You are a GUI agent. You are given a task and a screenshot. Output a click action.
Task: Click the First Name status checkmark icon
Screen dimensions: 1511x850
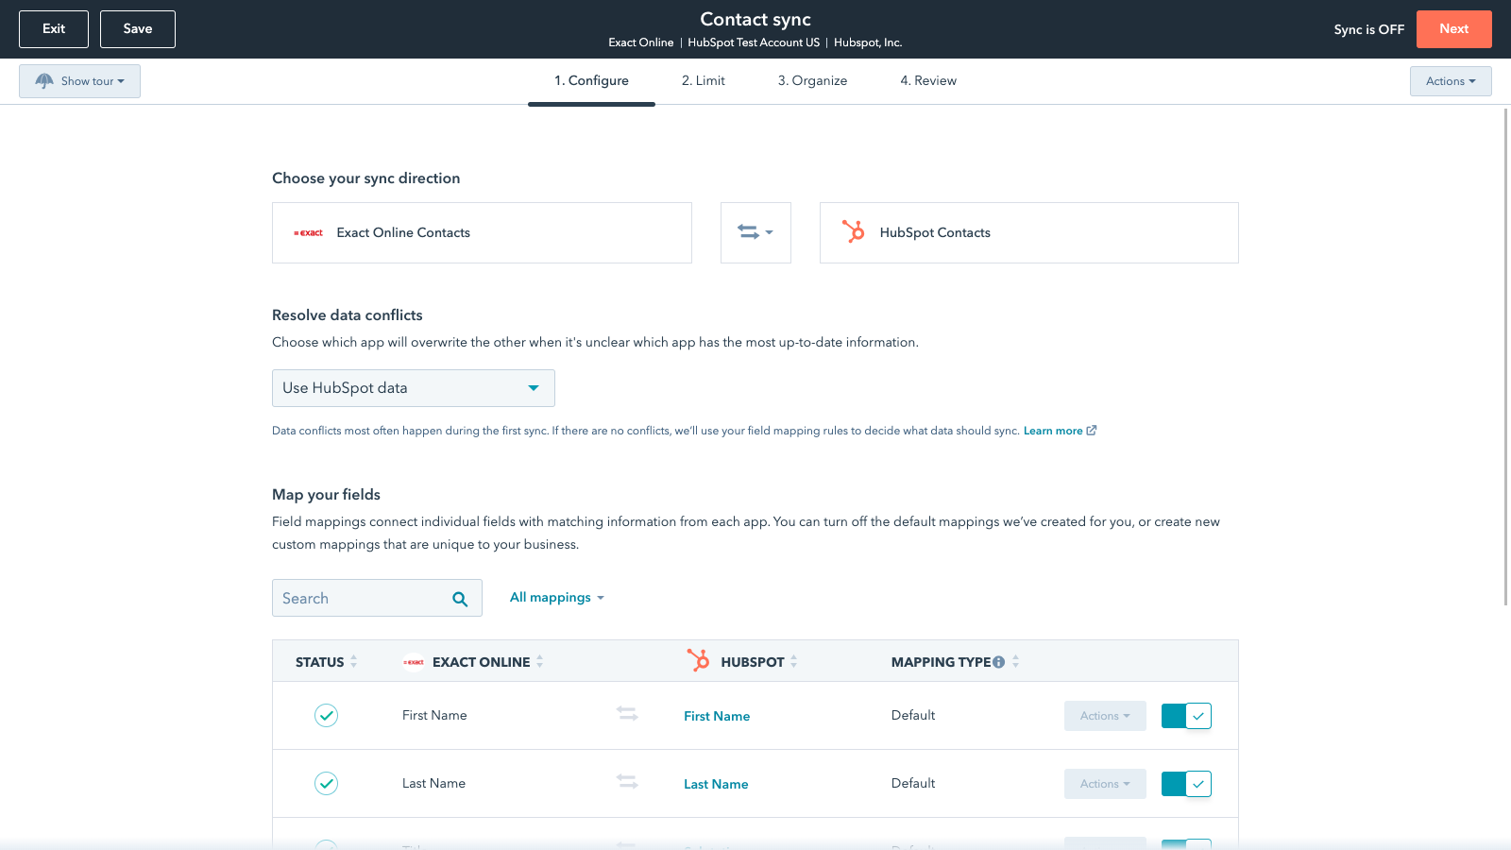point(326,716)
